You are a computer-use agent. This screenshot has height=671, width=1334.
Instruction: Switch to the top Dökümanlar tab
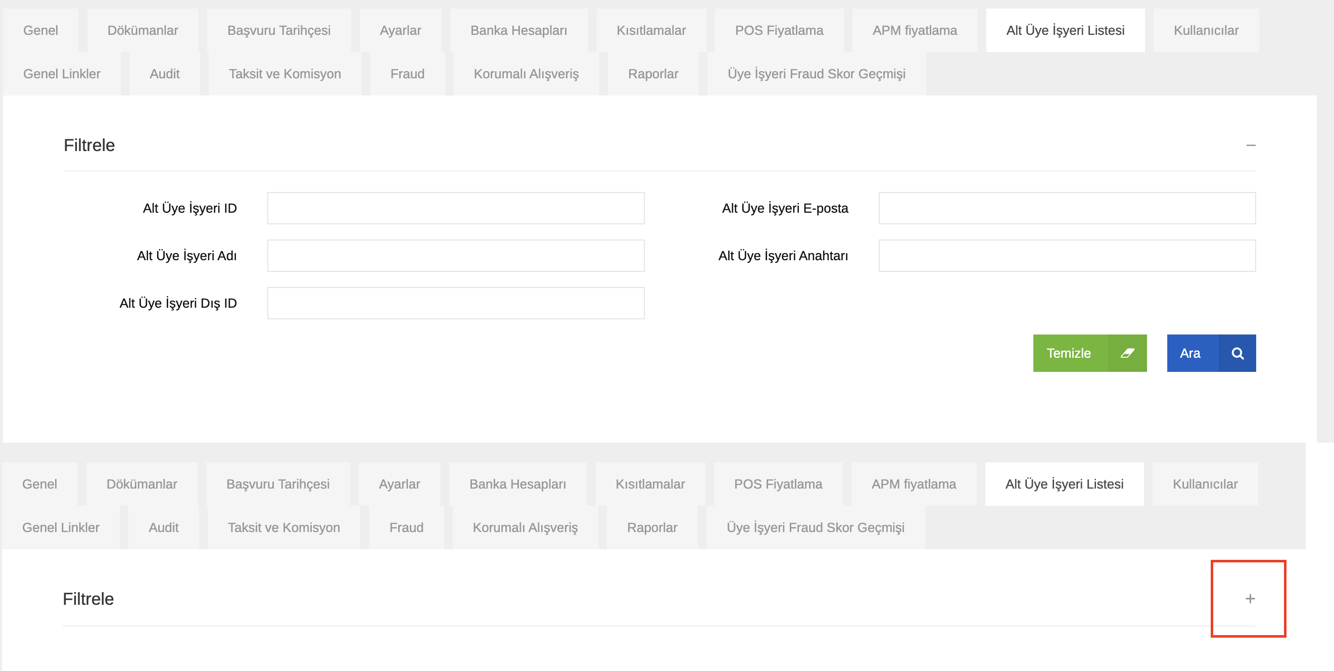142,30
